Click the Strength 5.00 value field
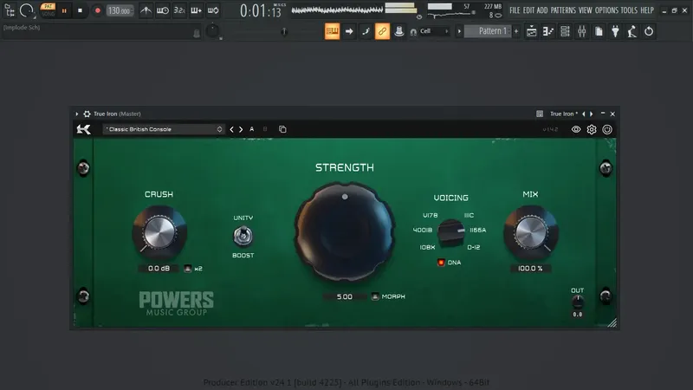The height and width of the screenshot is (390, 693). point(345,296)
